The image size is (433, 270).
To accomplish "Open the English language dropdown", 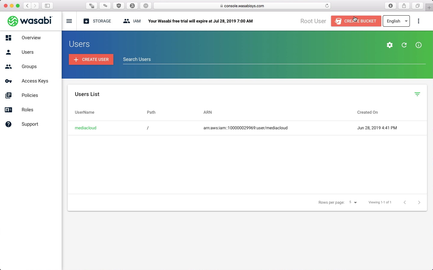I will coord(396,21).
